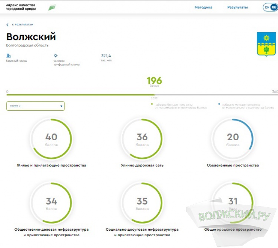The height and width of the screenshot is (248, 278).
Task: Click the green legend dot
Action: tap(152, 104)
